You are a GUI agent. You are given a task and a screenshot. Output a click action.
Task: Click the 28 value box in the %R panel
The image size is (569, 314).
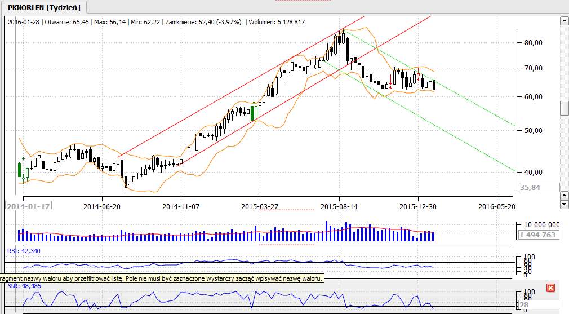(539, 304)
